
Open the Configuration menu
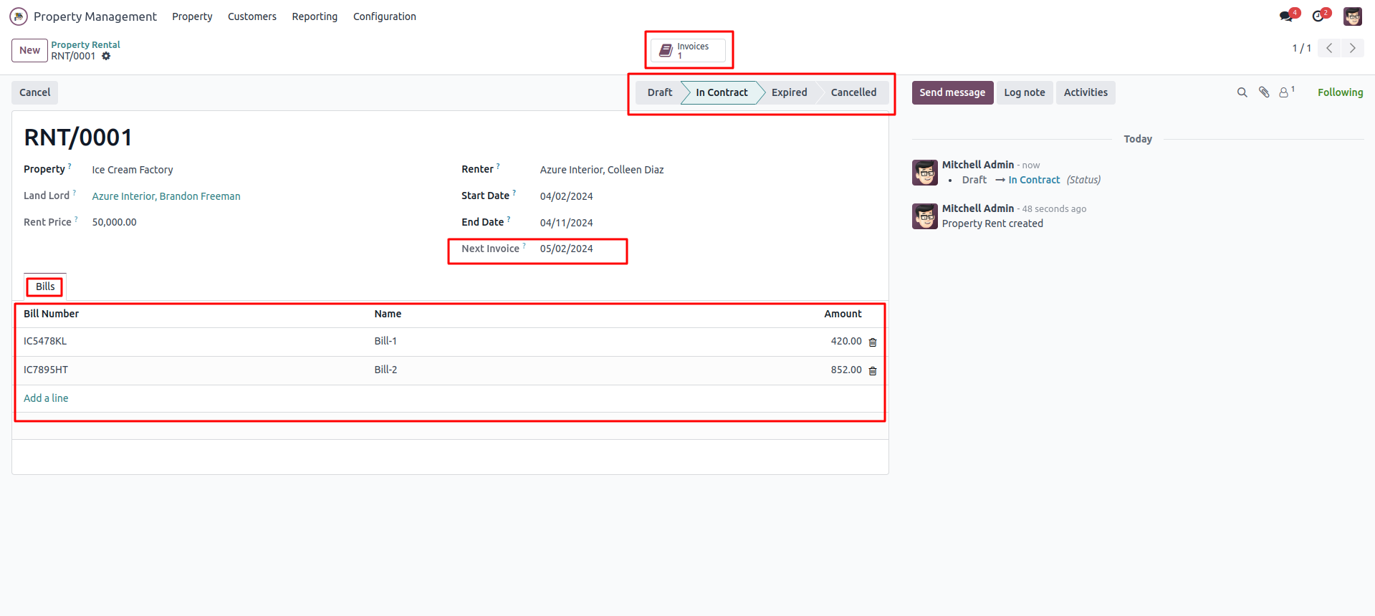coord(384,16)
